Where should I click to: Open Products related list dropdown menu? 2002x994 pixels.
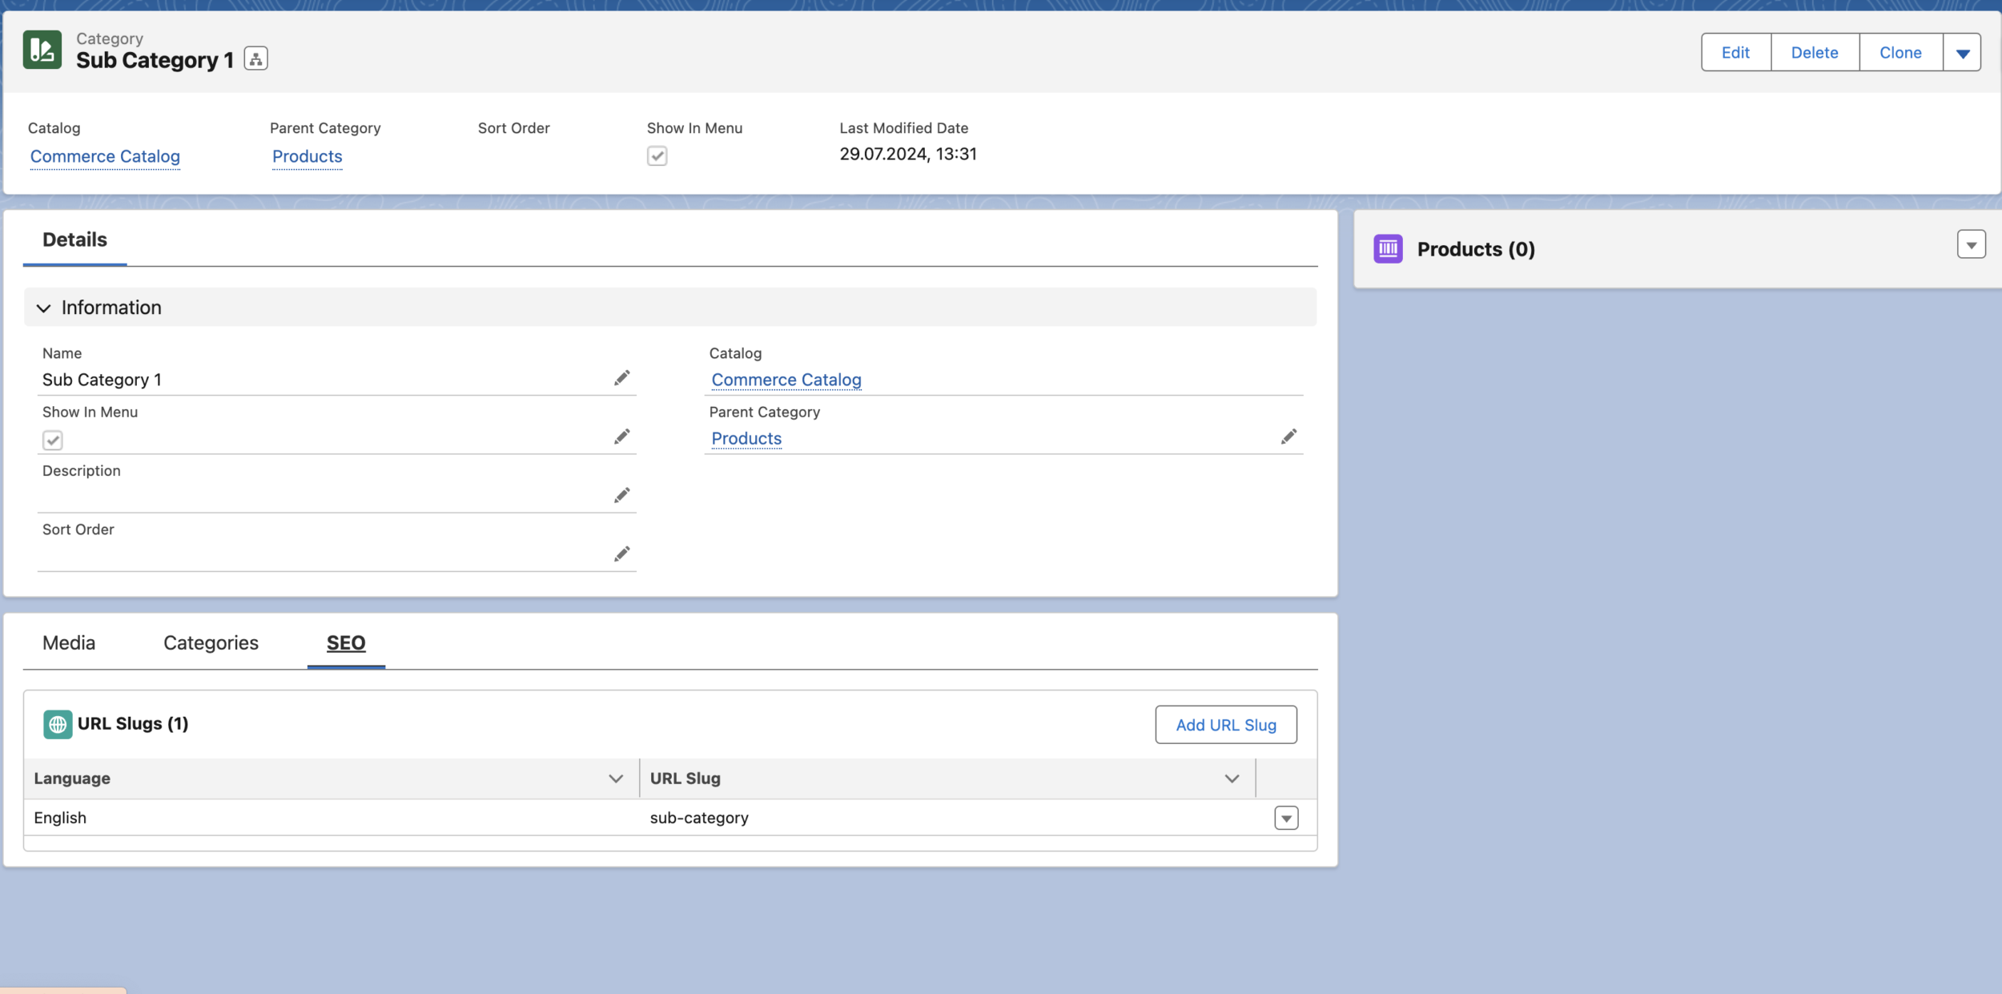[1971, 244]
